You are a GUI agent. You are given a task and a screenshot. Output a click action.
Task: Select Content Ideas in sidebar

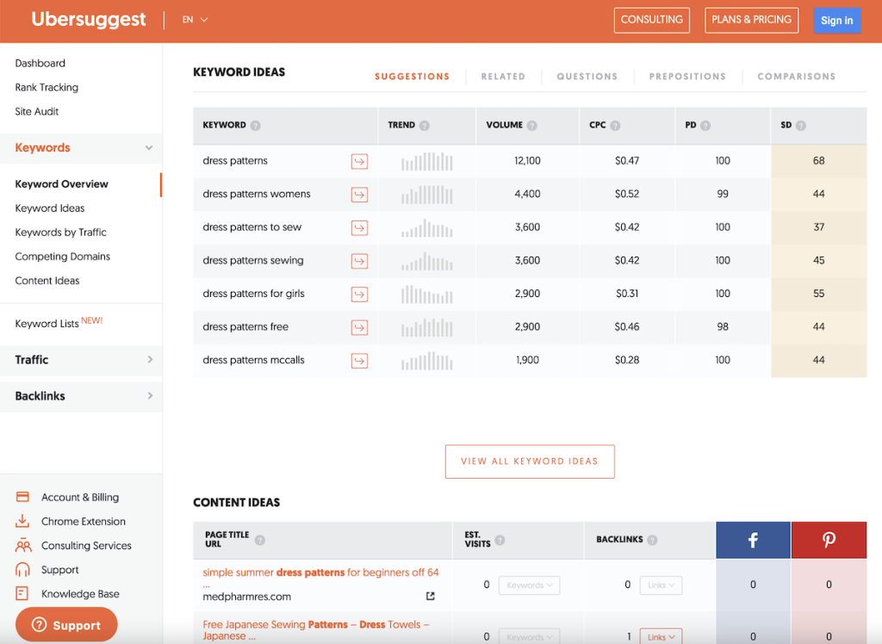tap(47, 282)
